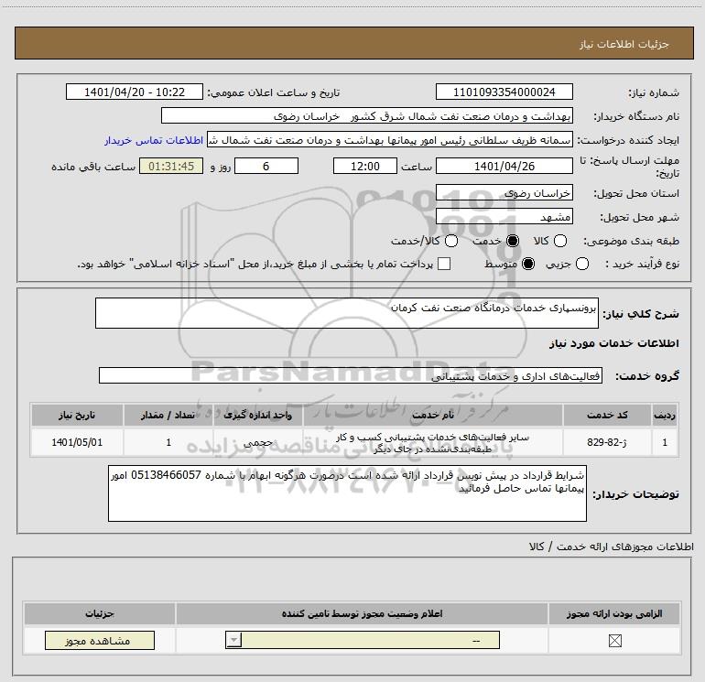Click the buyer organization name field
Screen dimensions: 705x682
[x=367, y=115]
